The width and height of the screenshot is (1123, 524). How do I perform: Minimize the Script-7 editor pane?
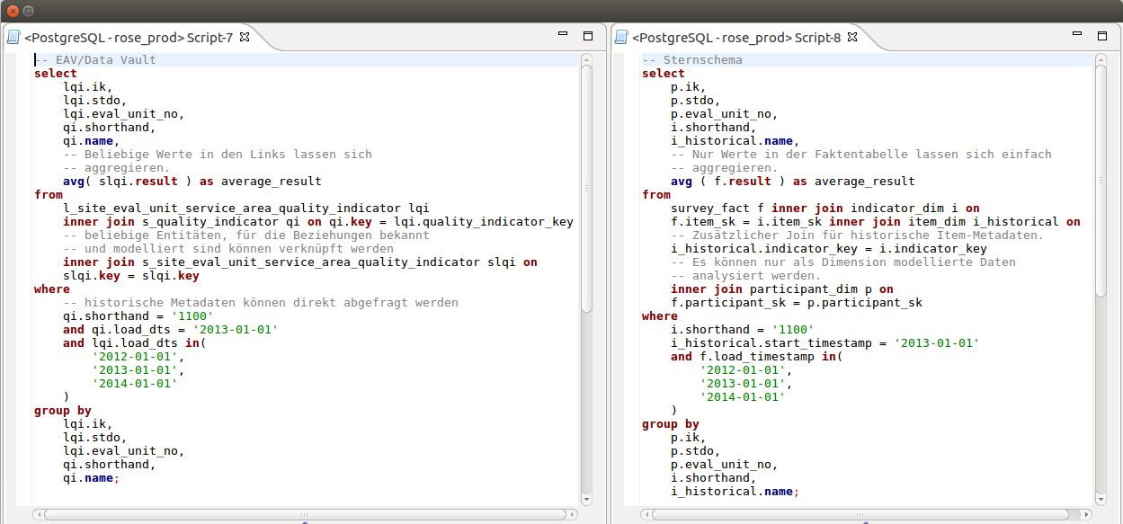(563, 35)
